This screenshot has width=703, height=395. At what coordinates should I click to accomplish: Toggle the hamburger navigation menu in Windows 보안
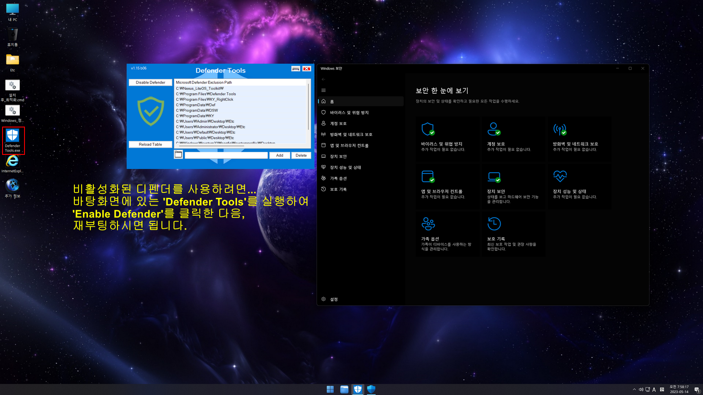pos(324,90)
